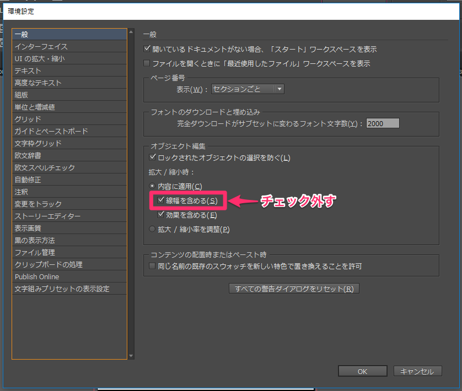The image size is (462, 391).
Task: Open the テキスト preferences category
Action: point(69,70)
